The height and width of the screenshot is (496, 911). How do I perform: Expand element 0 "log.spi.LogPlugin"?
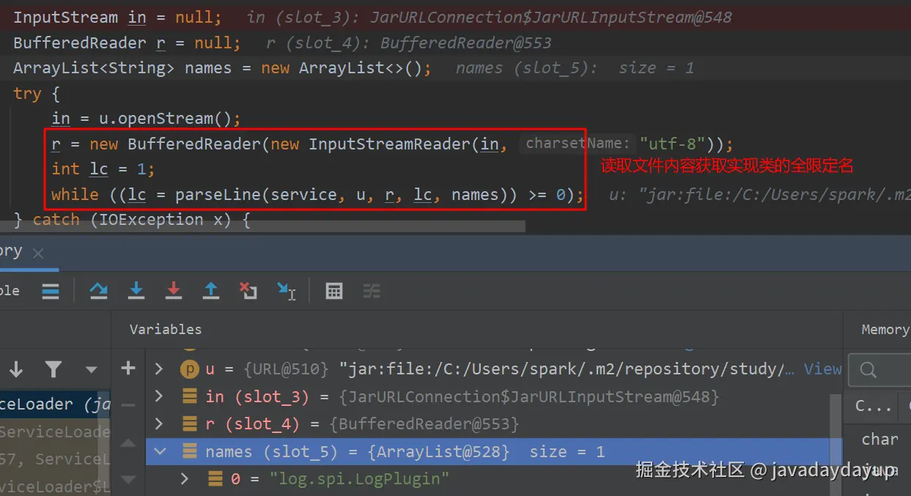coord(185,478)
